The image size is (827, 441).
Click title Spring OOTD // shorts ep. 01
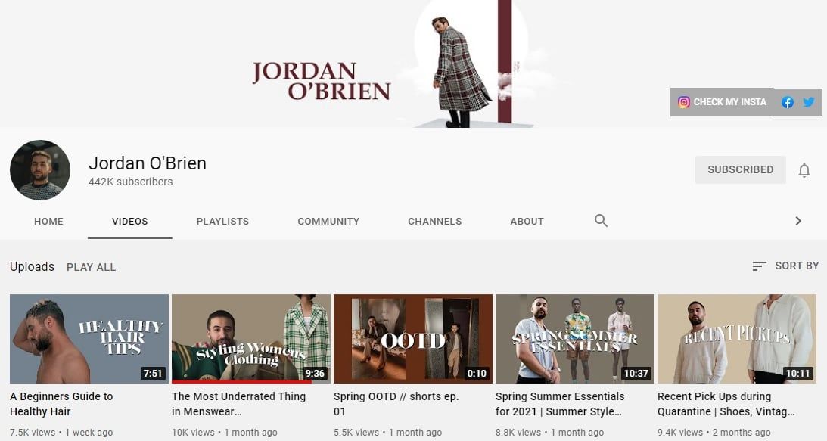click(x=396, y=404)
